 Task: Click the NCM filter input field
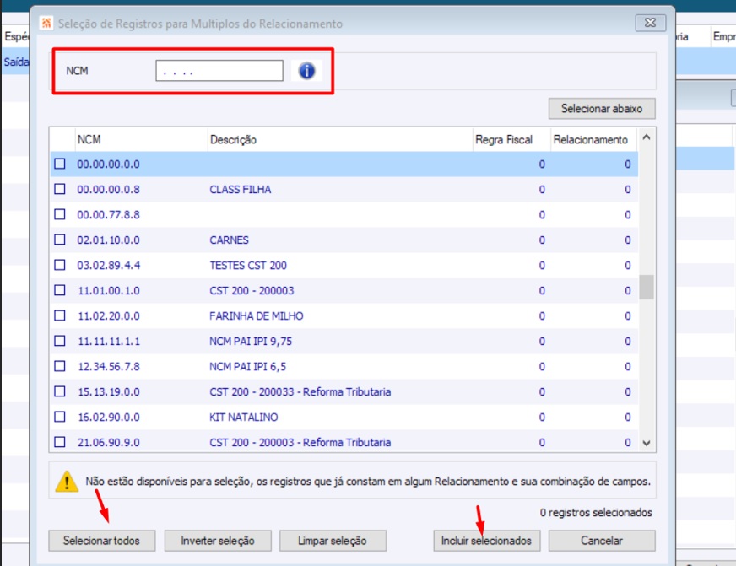click(x=219, y=71)
